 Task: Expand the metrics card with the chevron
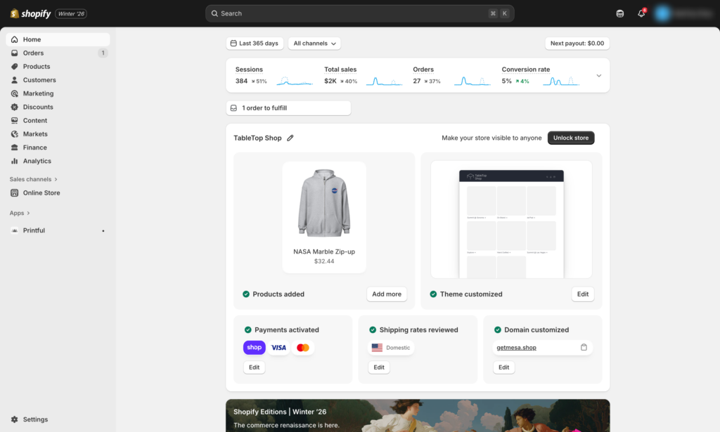click(599, 76)
